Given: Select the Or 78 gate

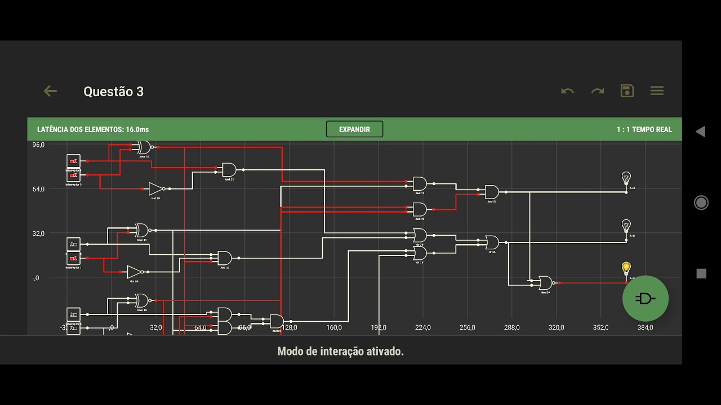Looking at the screenshot, I should click(x=420, y=253).
